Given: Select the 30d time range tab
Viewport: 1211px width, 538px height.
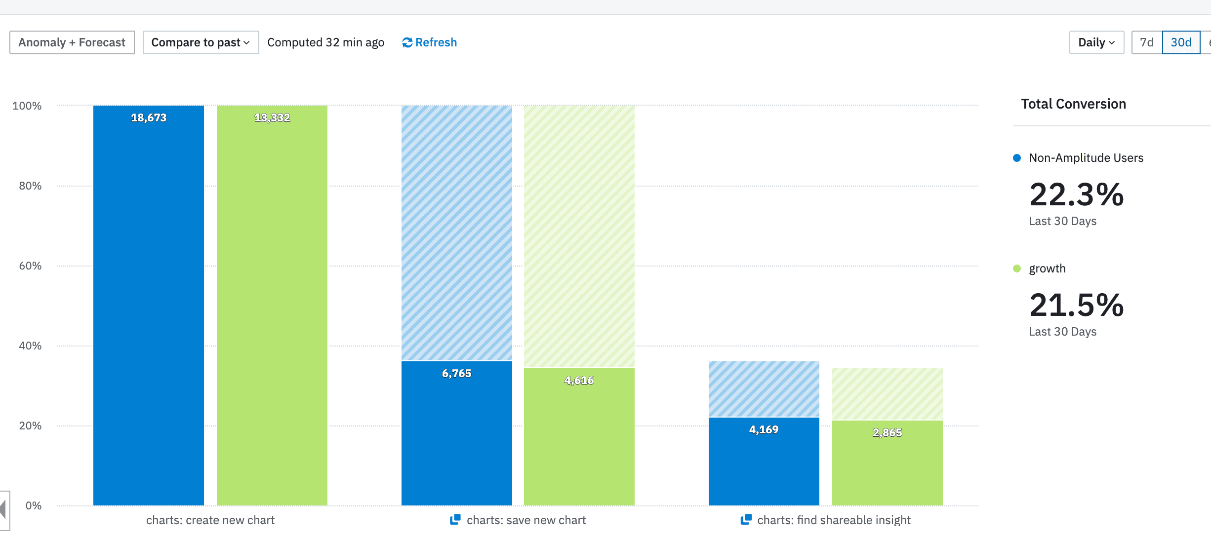Looking at the screenshot, I should (x=1180, y=42).
